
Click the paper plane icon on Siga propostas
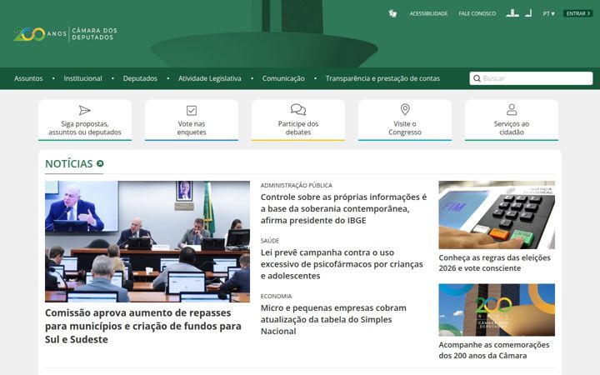84,110
